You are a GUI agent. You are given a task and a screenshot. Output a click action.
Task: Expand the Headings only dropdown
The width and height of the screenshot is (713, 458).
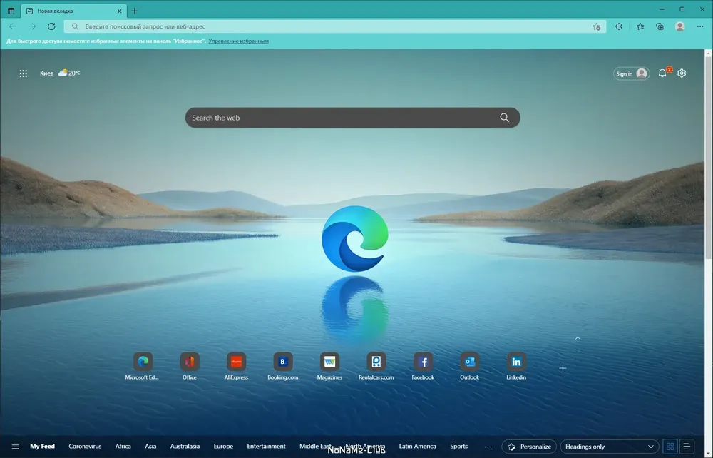(610, 447)
